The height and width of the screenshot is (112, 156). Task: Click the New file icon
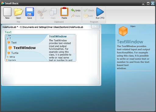pos(7,12)
